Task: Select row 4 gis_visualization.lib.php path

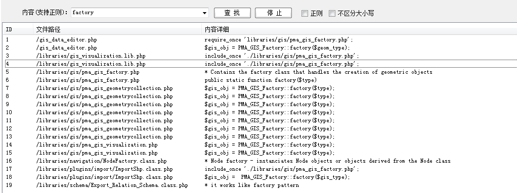Action: (x=91, y=64)
